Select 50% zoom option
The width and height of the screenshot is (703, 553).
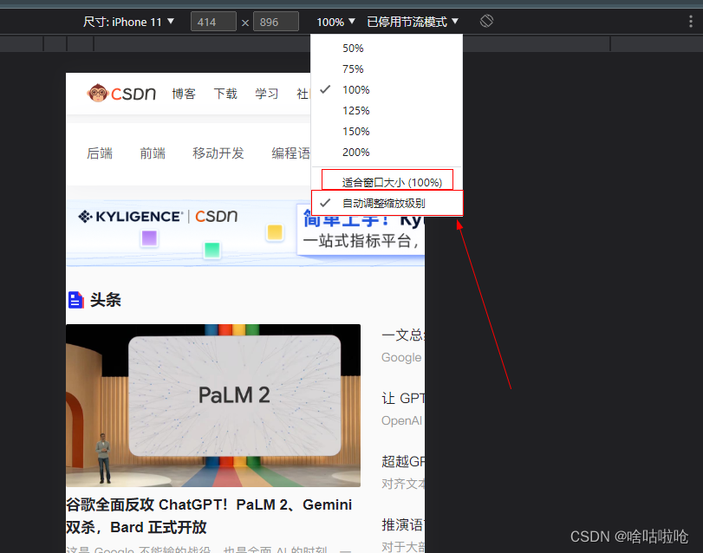pyautogui.click(x=387, y=48)
